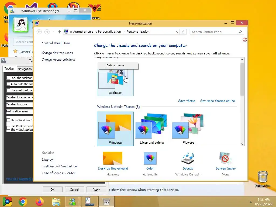The image size is (276, 207).
Task: Open Chrome Dev icon on taskbar
Action: [7, 202]
